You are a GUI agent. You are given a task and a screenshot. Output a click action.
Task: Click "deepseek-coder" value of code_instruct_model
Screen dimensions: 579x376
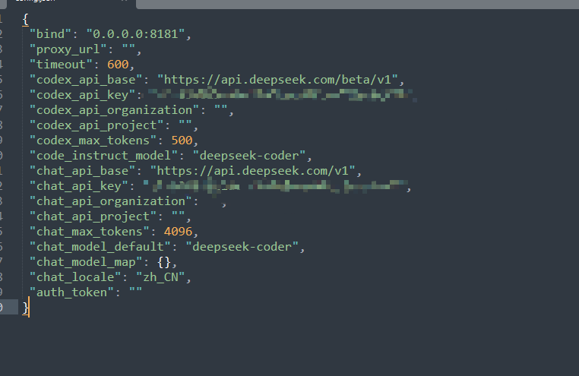pyautogui.click(x=249, y=156)
